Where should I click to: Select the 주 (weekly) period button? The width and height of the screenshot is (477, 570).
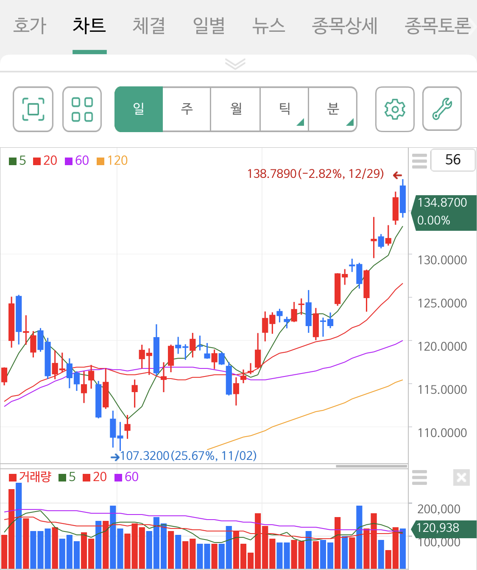coord(187,109)
